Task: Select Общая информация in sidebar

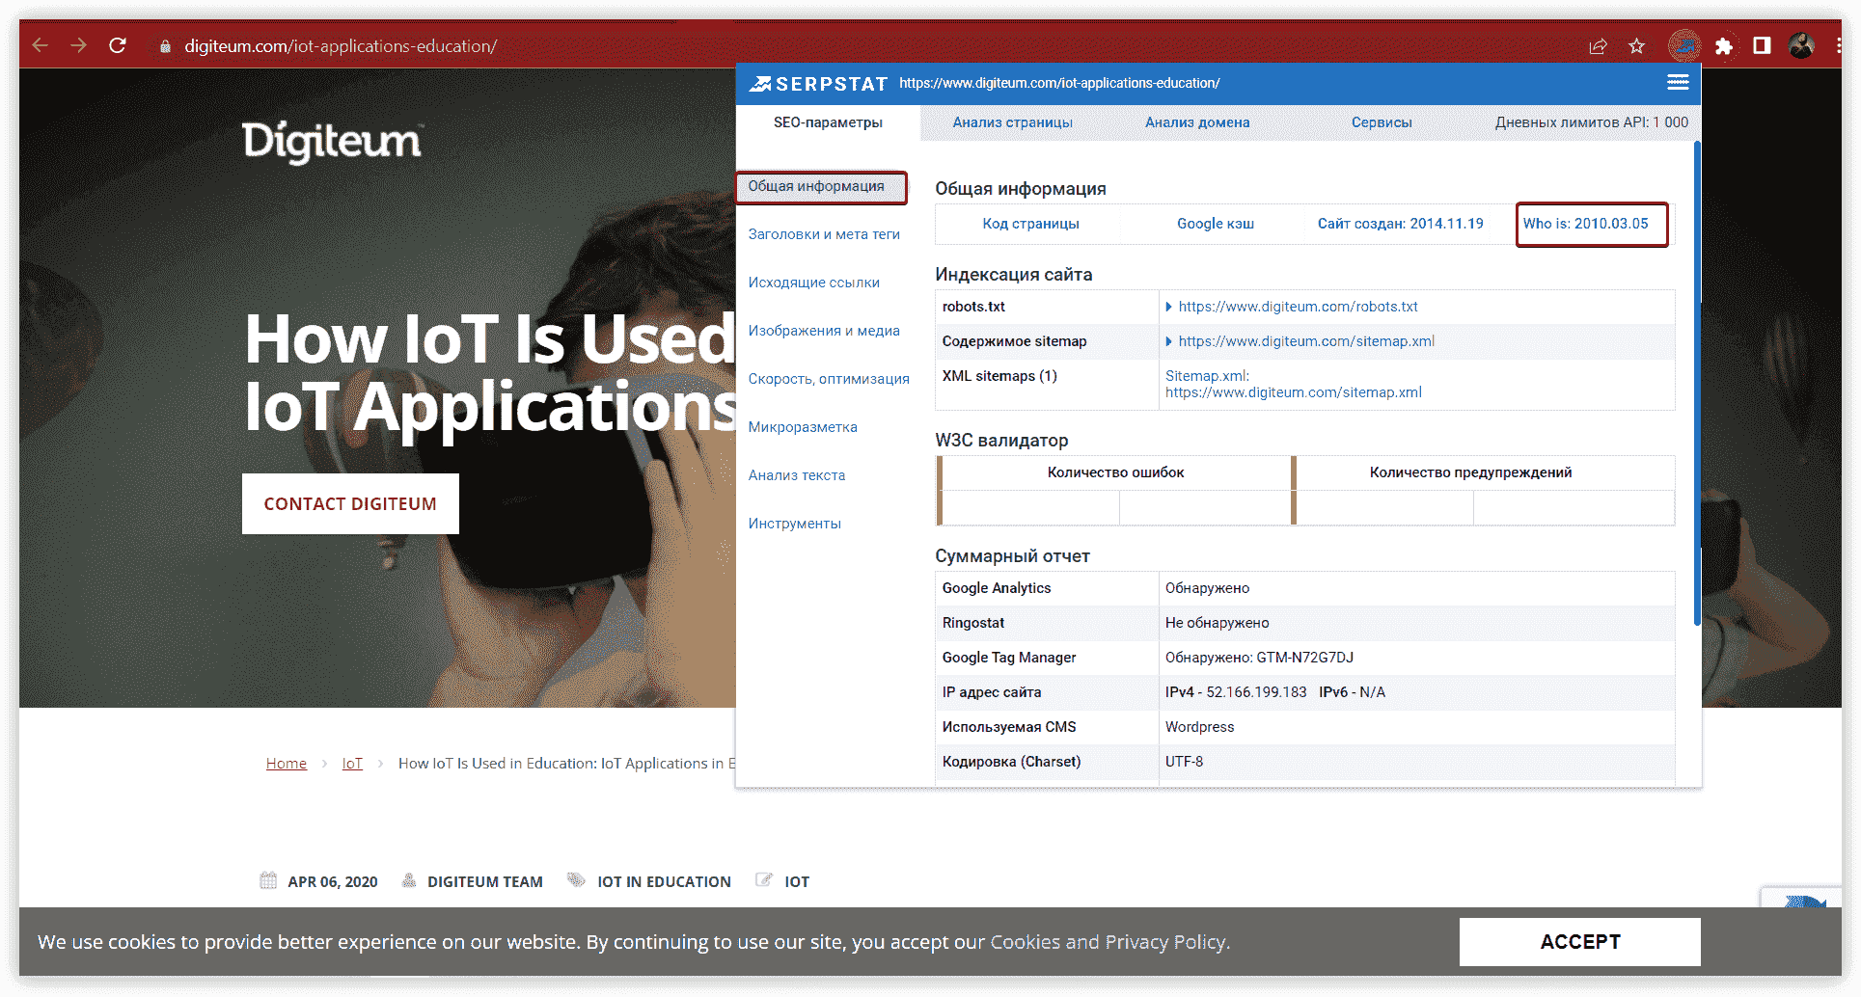Action: pyautogui.click(x=821, y=187)
